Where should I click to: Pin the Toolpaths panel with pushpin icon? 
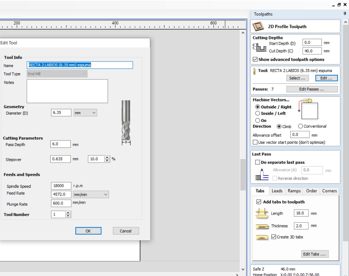345,14
